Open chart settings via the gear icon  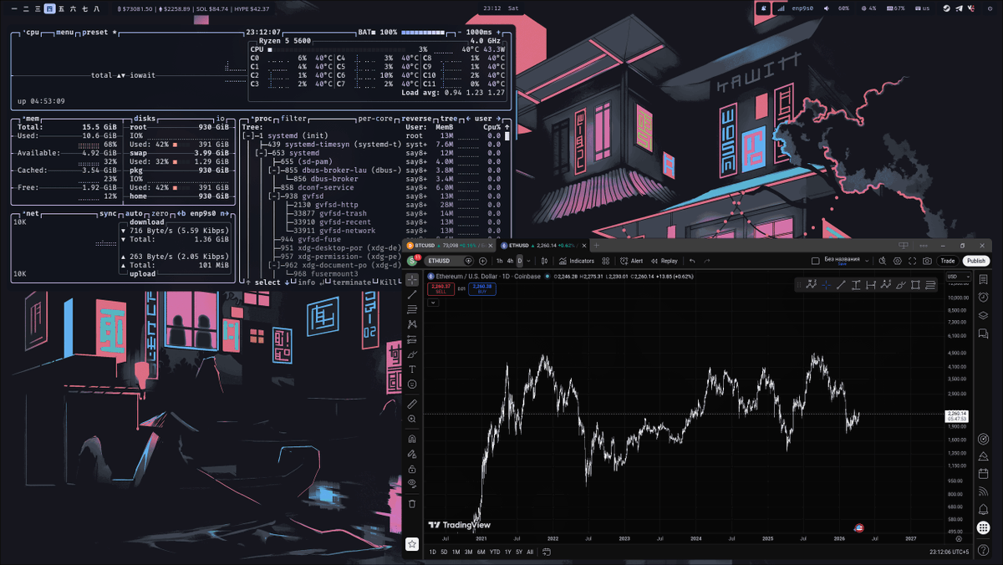pyautogui.click(x=897, y=261)
